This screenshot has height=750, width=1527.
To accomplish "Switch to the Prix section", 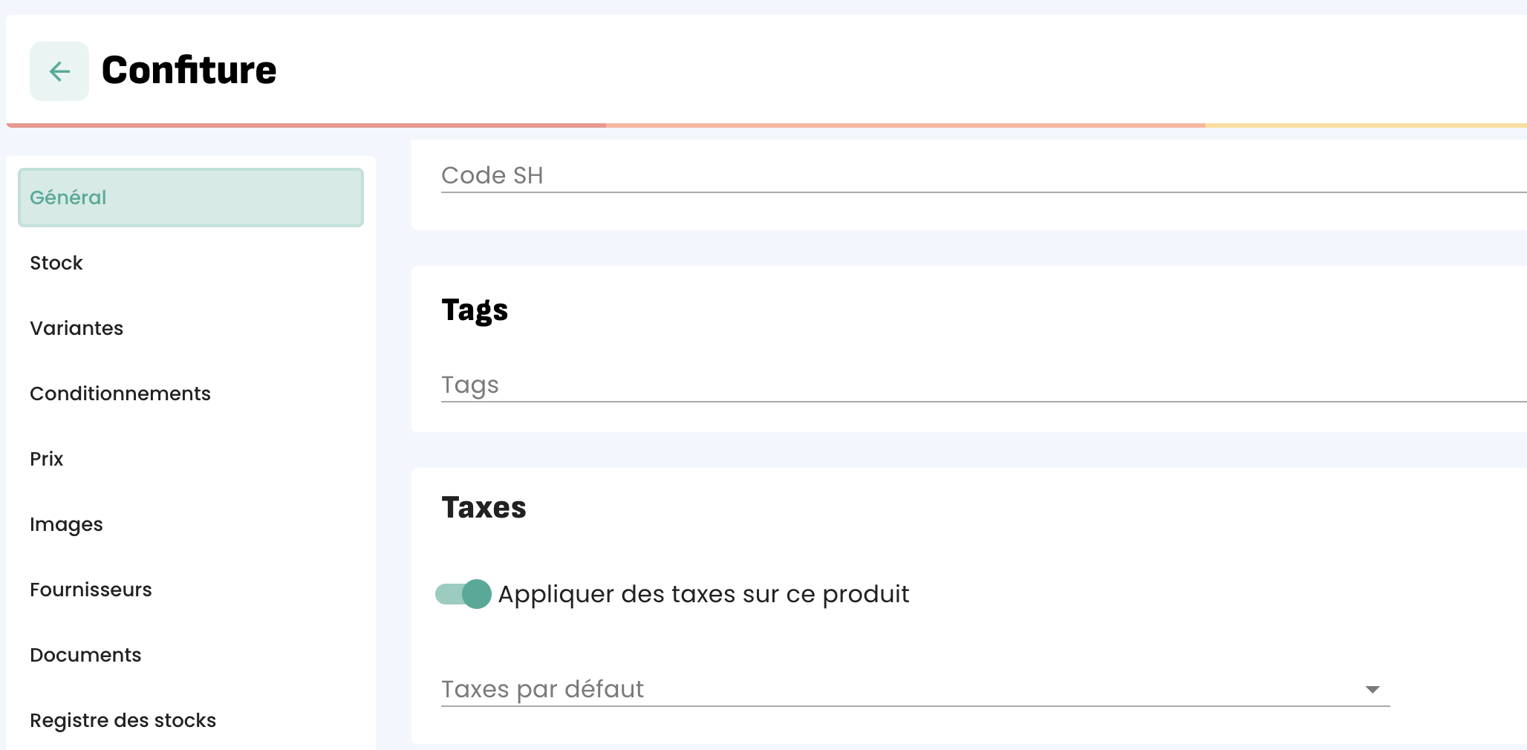I will (47, 459).
